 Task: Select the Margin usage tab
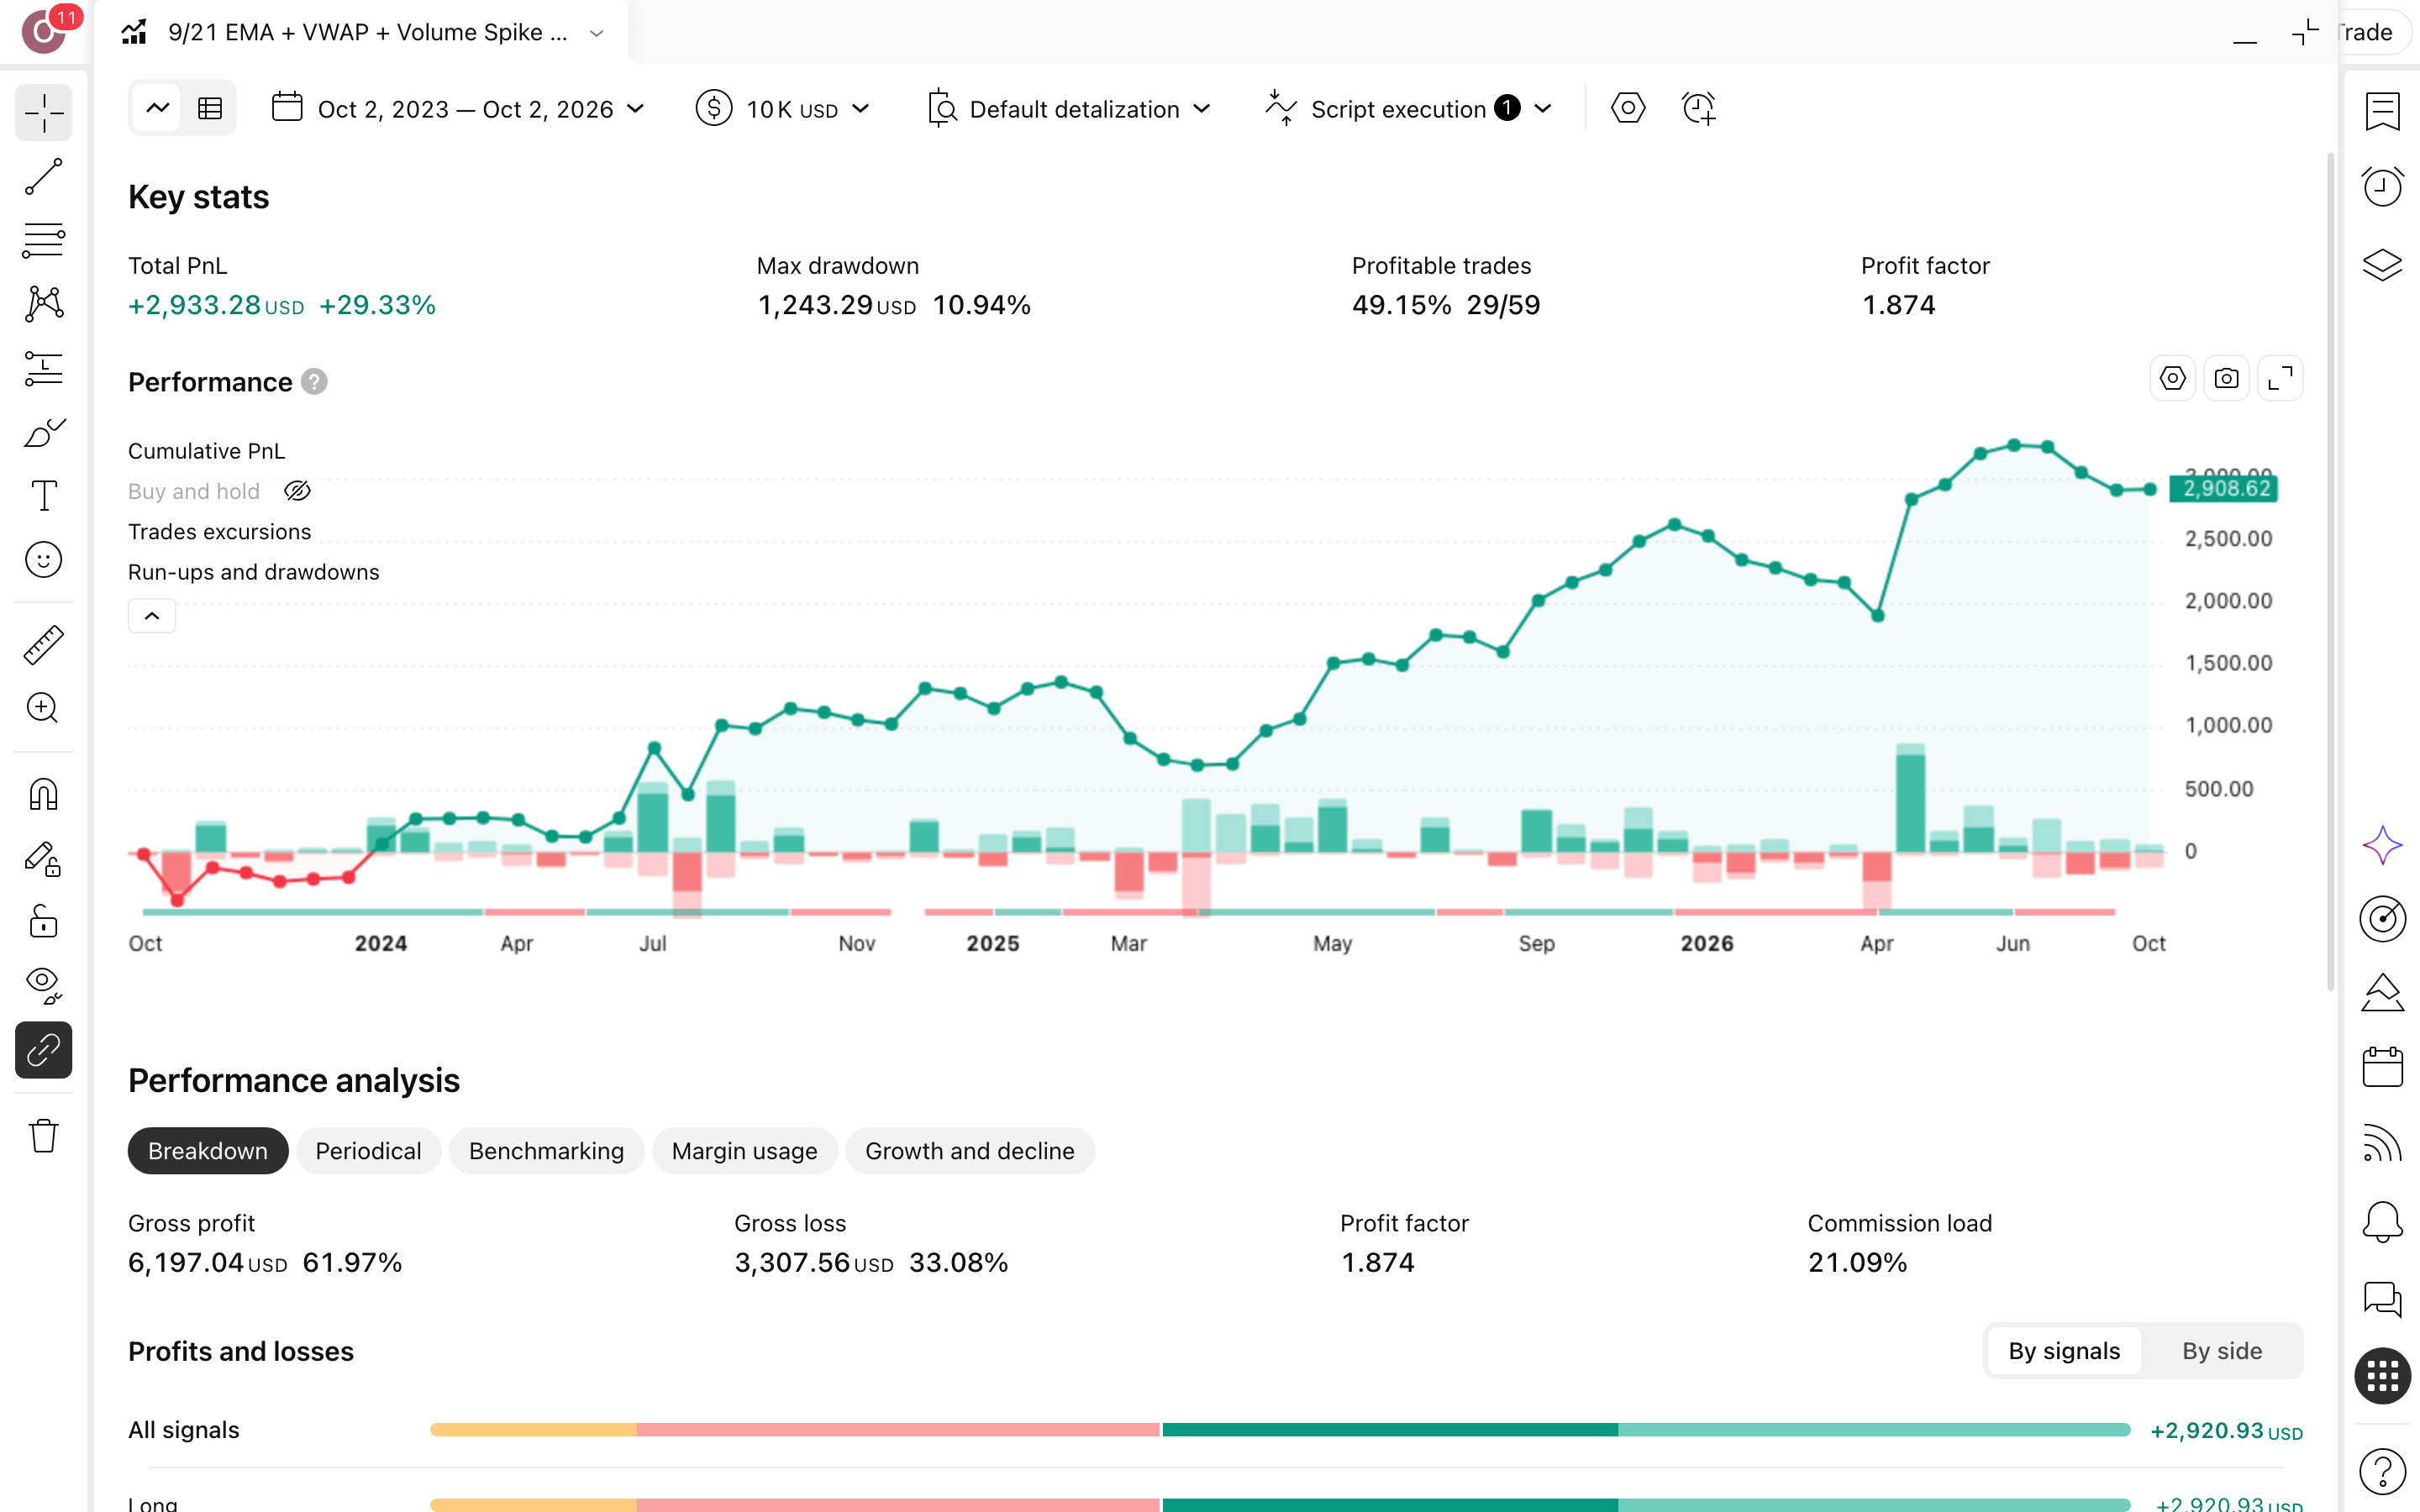click(744, 1151)
